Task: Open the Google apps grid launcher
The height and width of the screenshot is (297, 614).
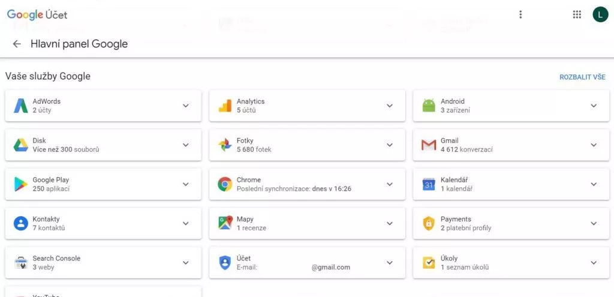Action: [x=577, y=14]
